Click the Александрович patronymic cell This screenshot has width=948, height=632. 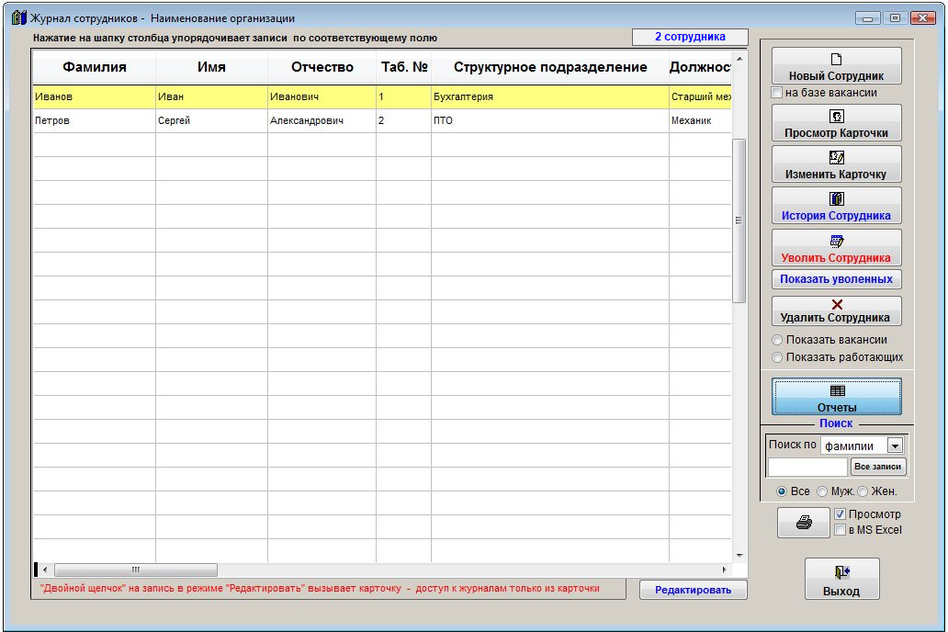click(x=322, y=120)
